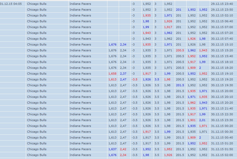This screenshot has height=159, width=237.
Task: Click red 1,917 in the 30.12.15 07:00 row
Action: (x=168, y=27)
